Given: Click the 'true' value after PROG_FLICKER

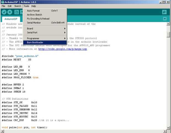Looking at the screenshot, I should click(x=36, y=77).
